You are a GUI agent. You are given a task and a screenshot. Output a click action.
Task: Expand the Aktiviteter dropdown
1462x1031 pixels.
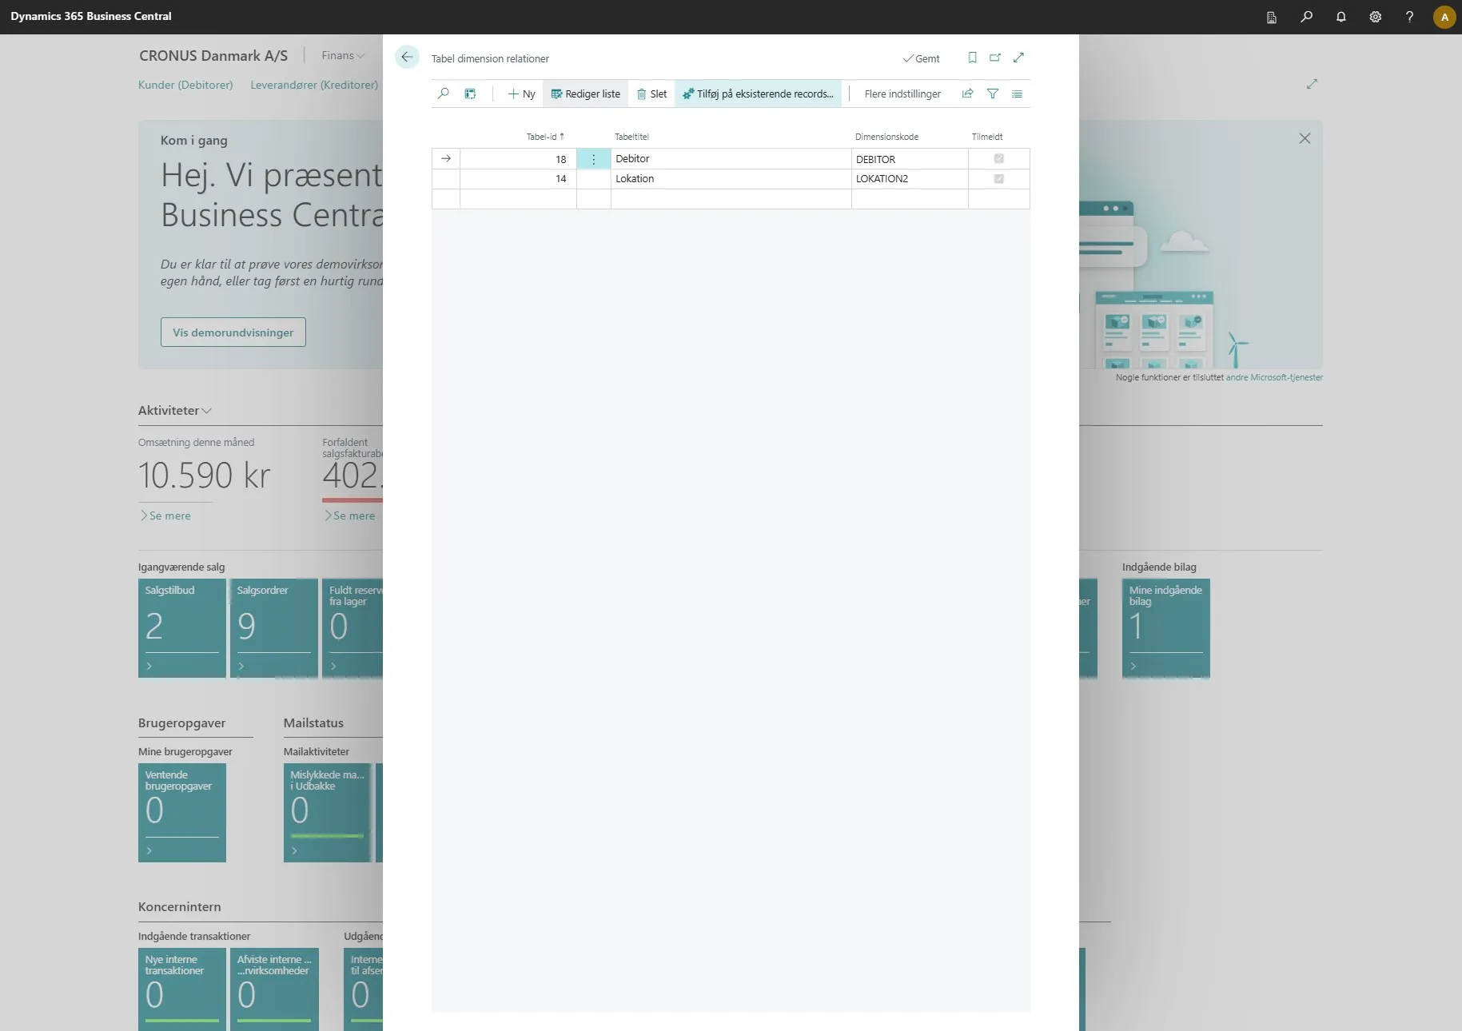point(175,410)
